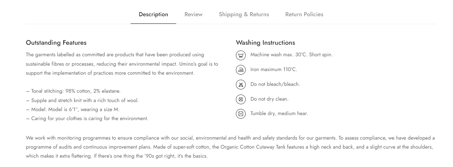The height and width of the screenshot is (167, 453).
Task: Switch to the Description tab
Action: point(153,14)
